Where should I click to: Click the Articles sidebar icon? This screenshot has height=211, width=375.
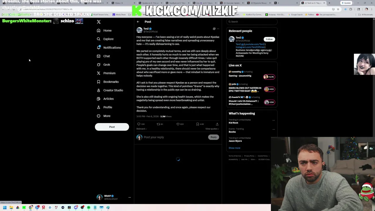pos(98,99)
